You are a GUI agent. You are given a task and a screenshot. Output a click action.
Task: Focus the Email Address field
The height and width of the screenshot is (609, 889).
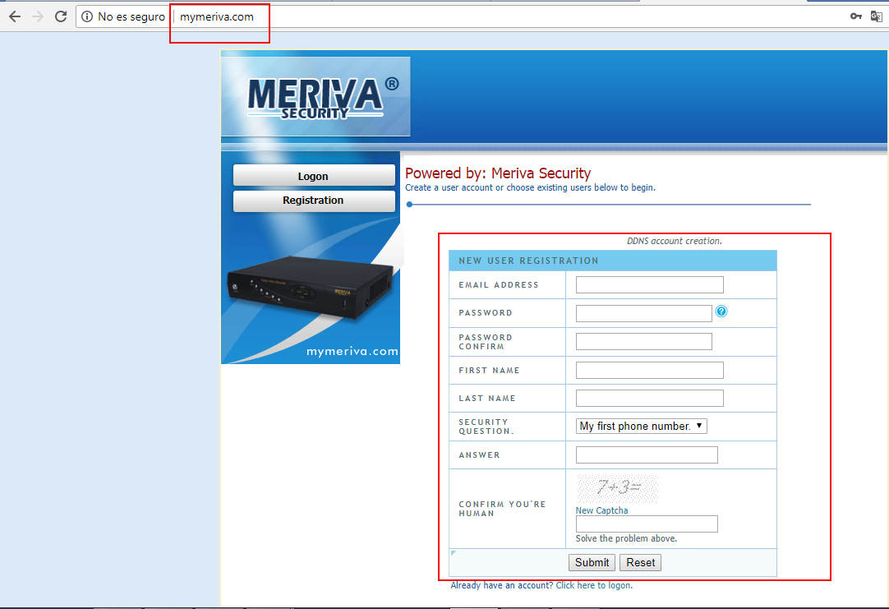(650, 284)
